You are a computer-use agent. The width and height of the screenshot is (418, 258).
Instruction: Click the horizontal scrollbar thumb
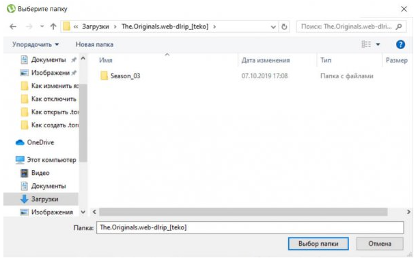(243, 212)
